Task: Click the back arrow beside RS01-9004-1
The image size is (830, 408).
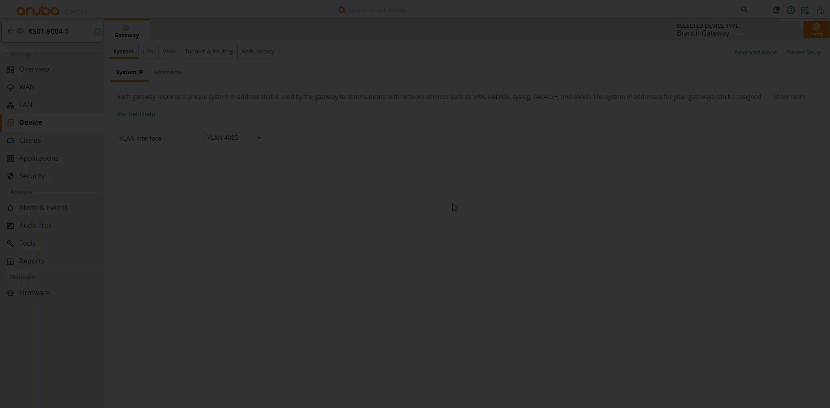Action: click(10, 31)
